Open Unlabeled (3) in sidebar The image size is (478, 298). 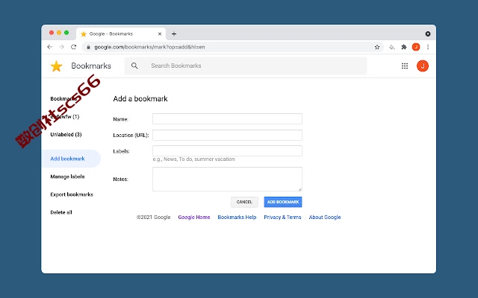(x=66, y=134)
